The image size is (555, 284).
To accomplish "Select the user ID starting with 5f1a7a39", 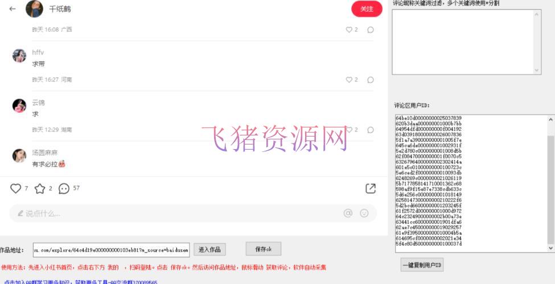I will click(429, 140).
